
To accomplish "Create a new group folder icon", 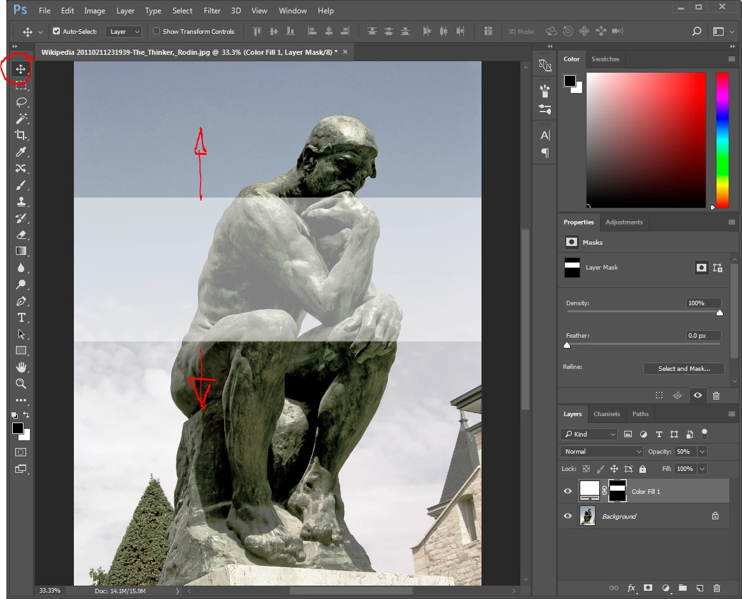I will 682,588.
